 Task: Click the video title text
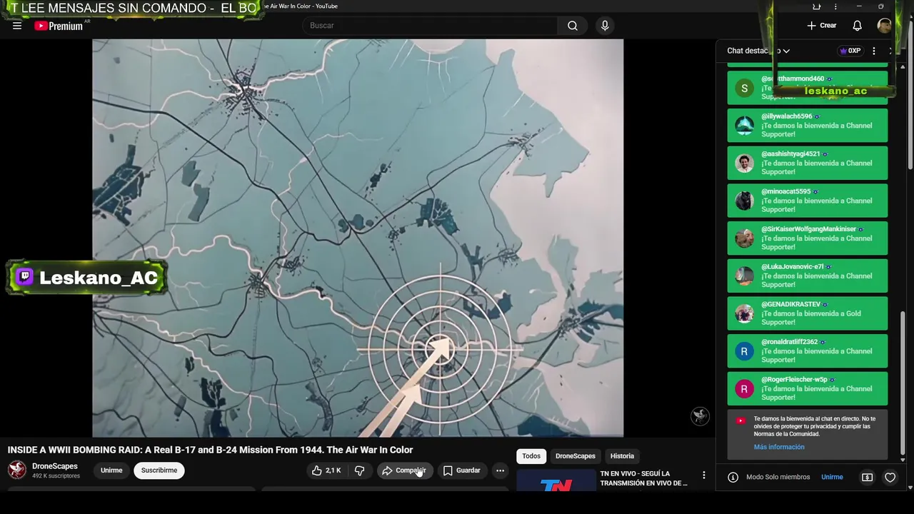point(210,450)
